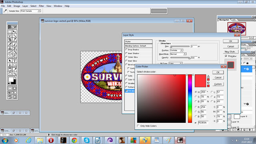Select the Eraser tool
This screenshot has width=256, height=144.
pyautogui.click(x=10, y=52)
